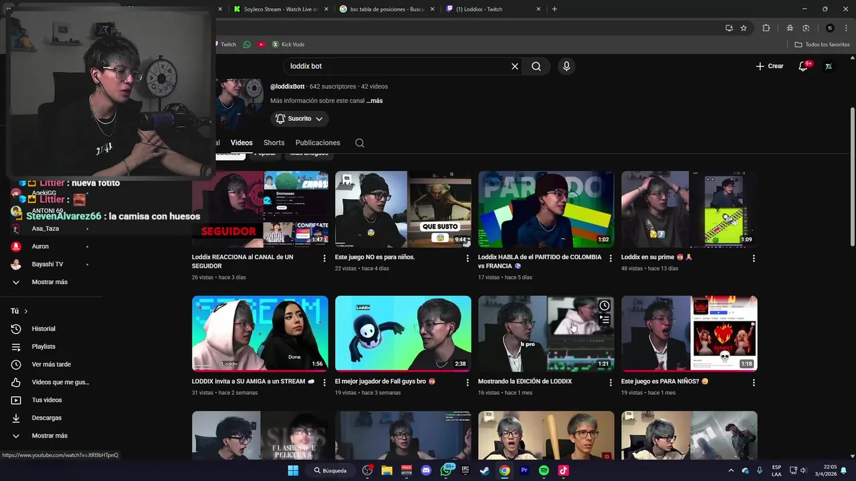Open Playlists in the sidebar
Screen dimensions: 856x481
point(43,347)
